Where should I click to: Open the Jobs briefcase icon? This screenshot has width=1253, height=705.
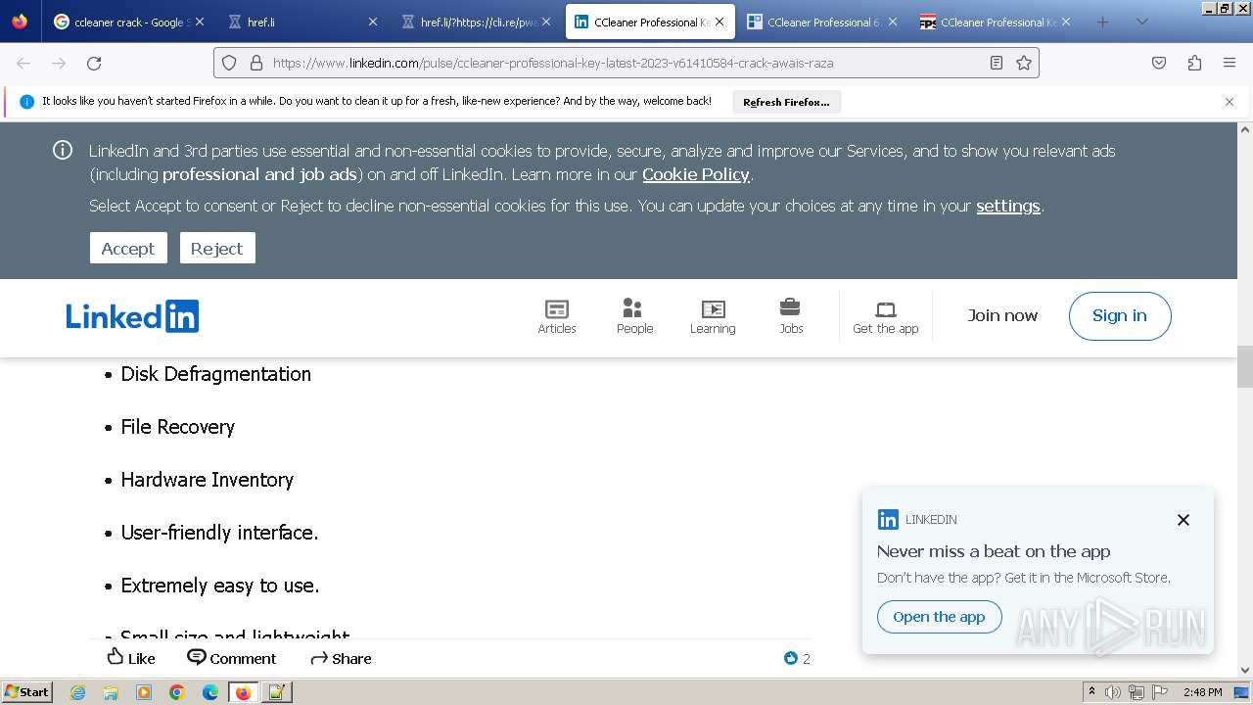coord(791,316)
